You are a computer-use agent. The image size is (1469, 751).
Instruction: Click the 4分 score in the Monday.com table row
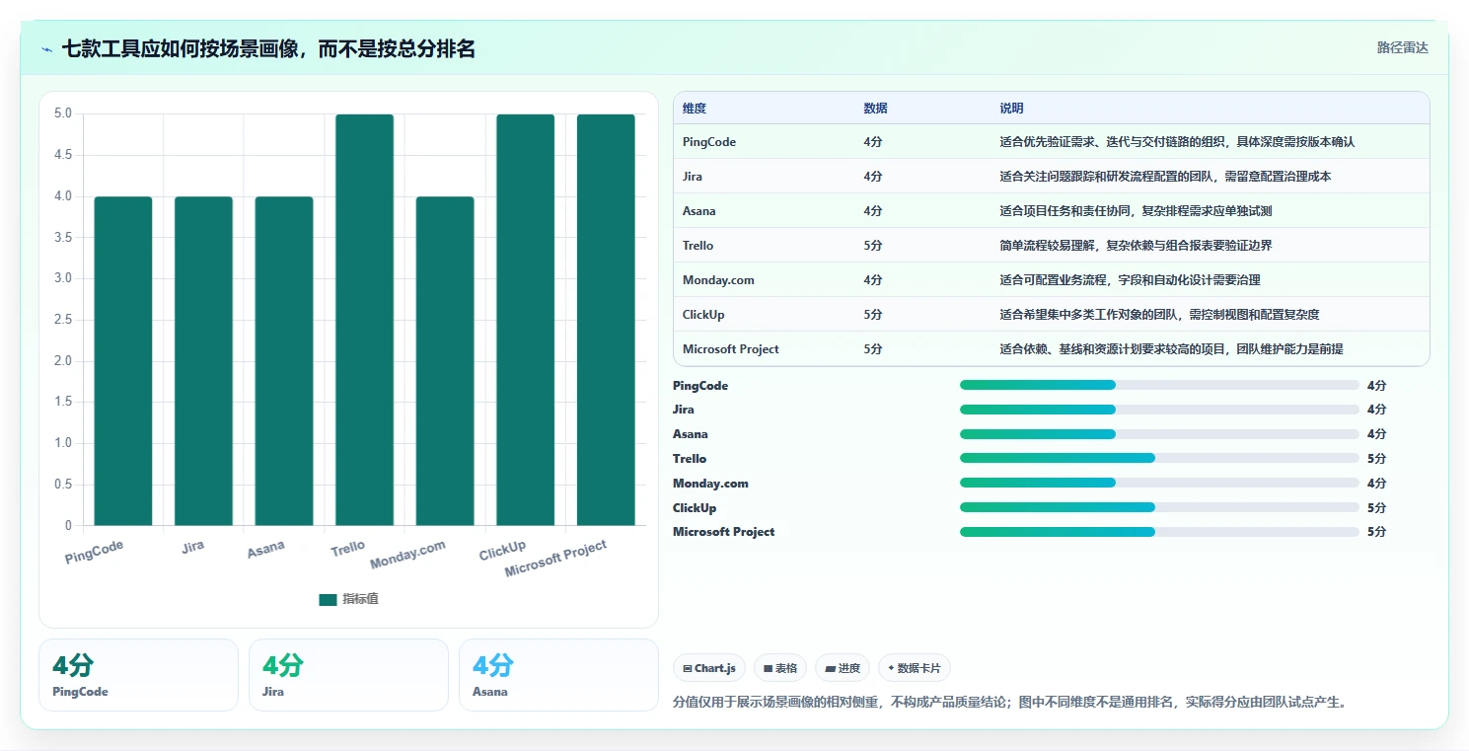tap(873, 280)
